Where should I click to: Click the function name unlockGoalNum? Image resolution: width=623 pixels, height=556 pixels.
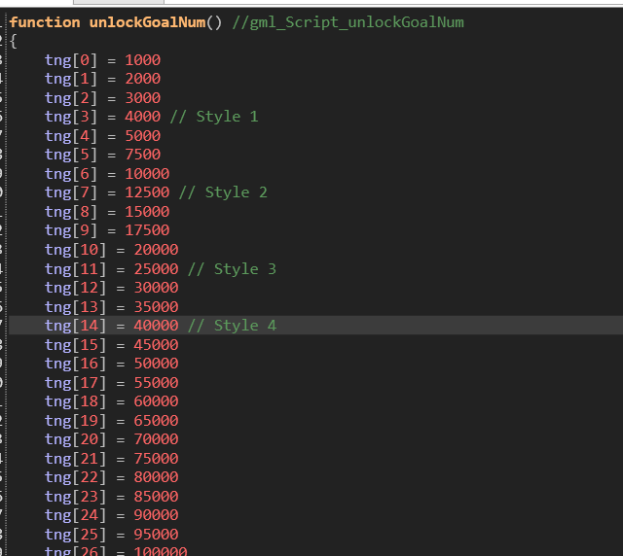(147, 22)
